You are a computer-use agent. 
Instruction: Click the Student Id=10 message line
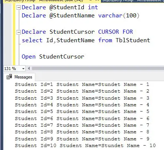[x=85, y=146]
